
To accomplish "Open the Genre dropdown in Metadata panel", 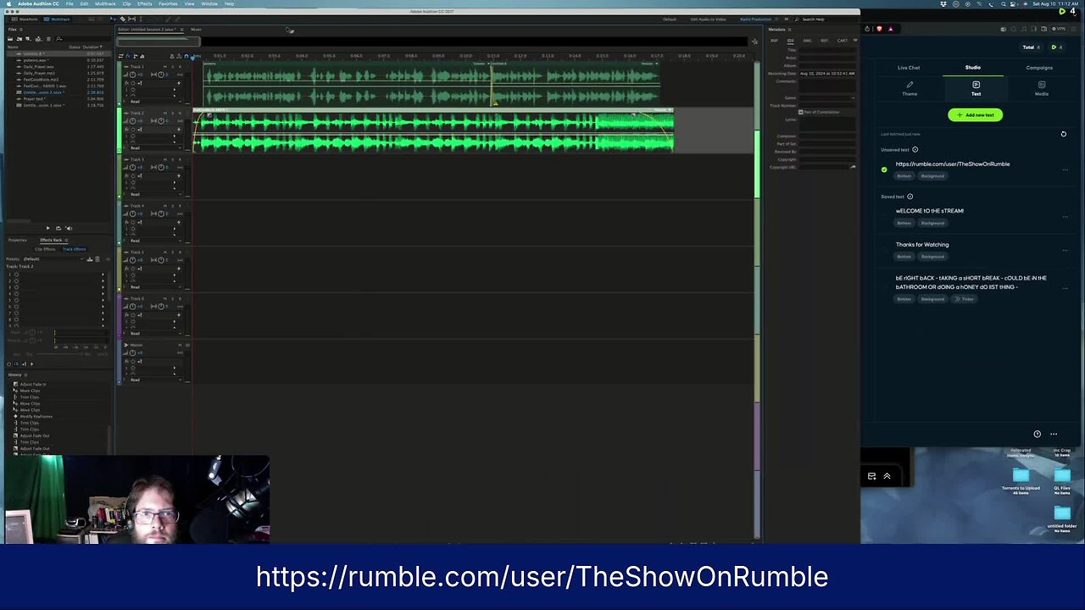I will coord(827,97).
